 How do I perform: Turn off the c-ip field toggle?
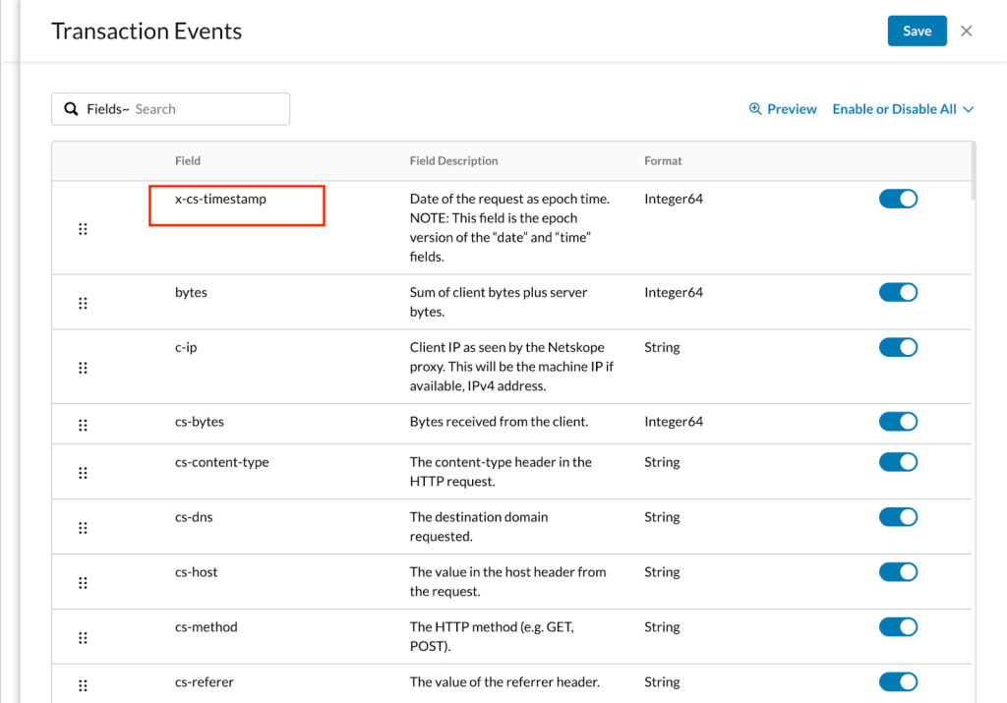point(898,347)
